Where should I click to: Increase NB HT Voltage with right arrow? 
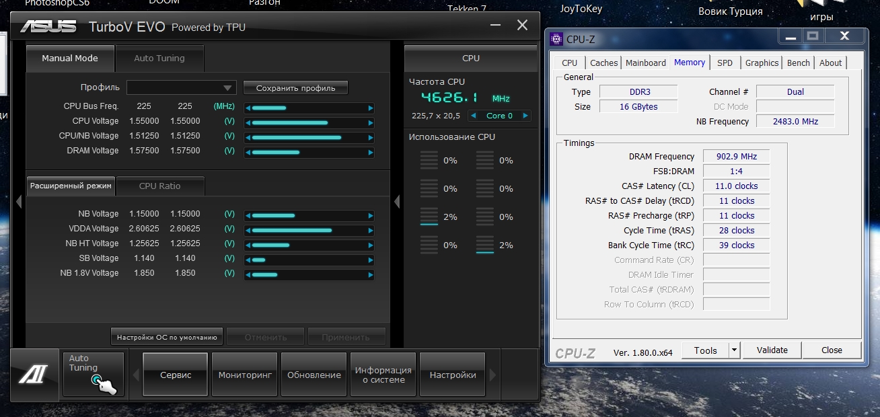371,245
